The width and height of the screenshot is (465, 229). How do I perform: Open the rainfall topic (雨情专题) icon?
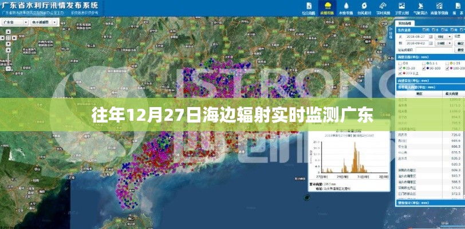pos(326,7)
